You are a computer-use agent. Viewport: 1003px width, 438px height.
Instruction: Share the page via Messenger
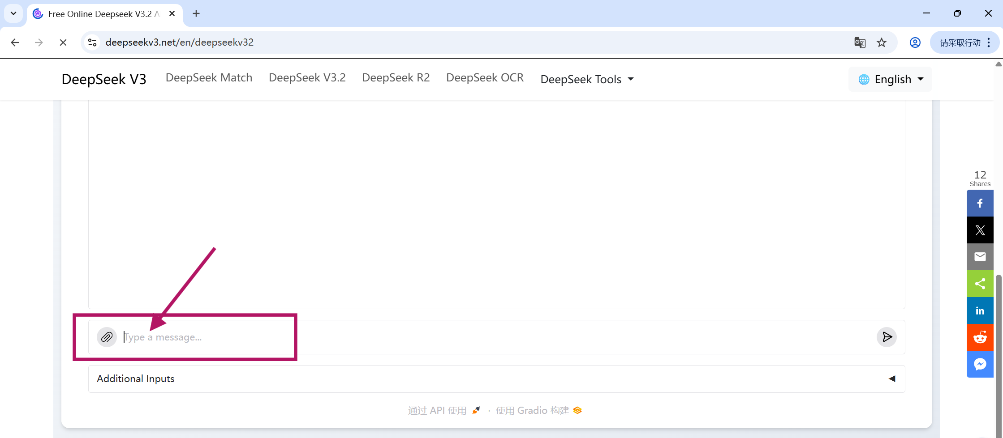point(980,364)
